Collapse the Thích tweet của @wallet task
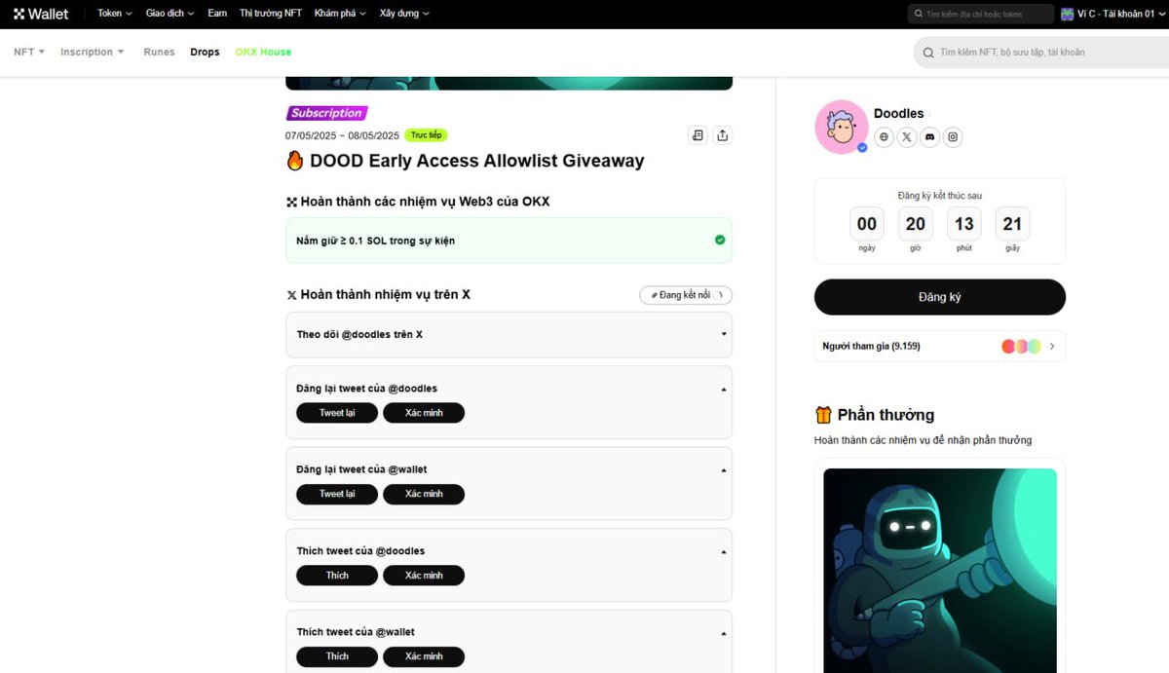Screen dimensions: 1169x673 (x=724, y=632)
